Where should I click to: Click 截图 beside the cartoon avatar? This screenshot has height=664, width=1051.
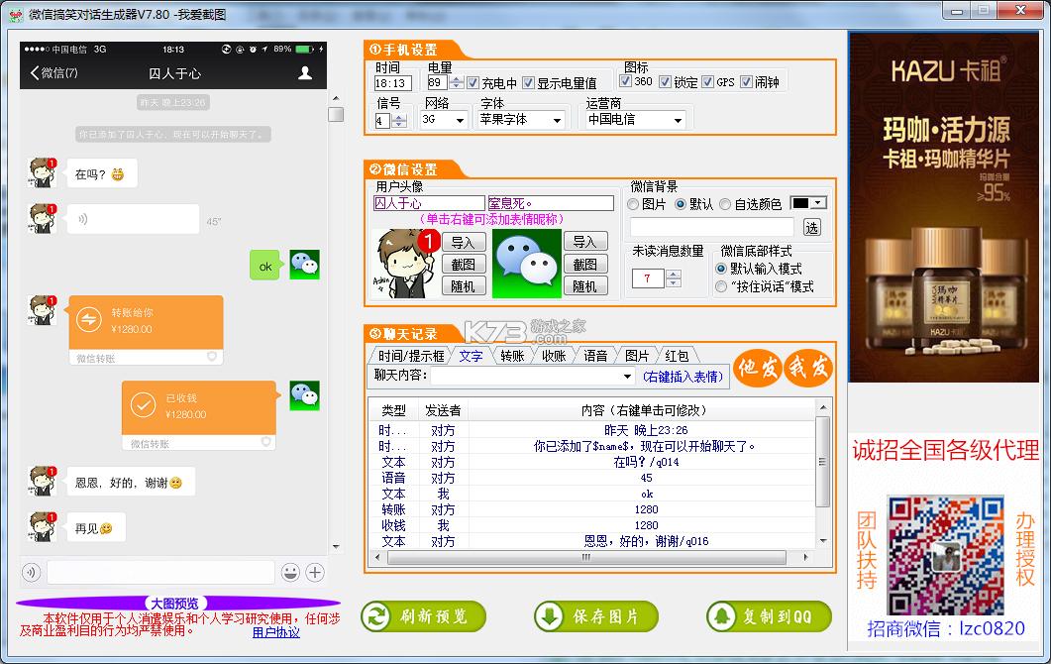464,265
